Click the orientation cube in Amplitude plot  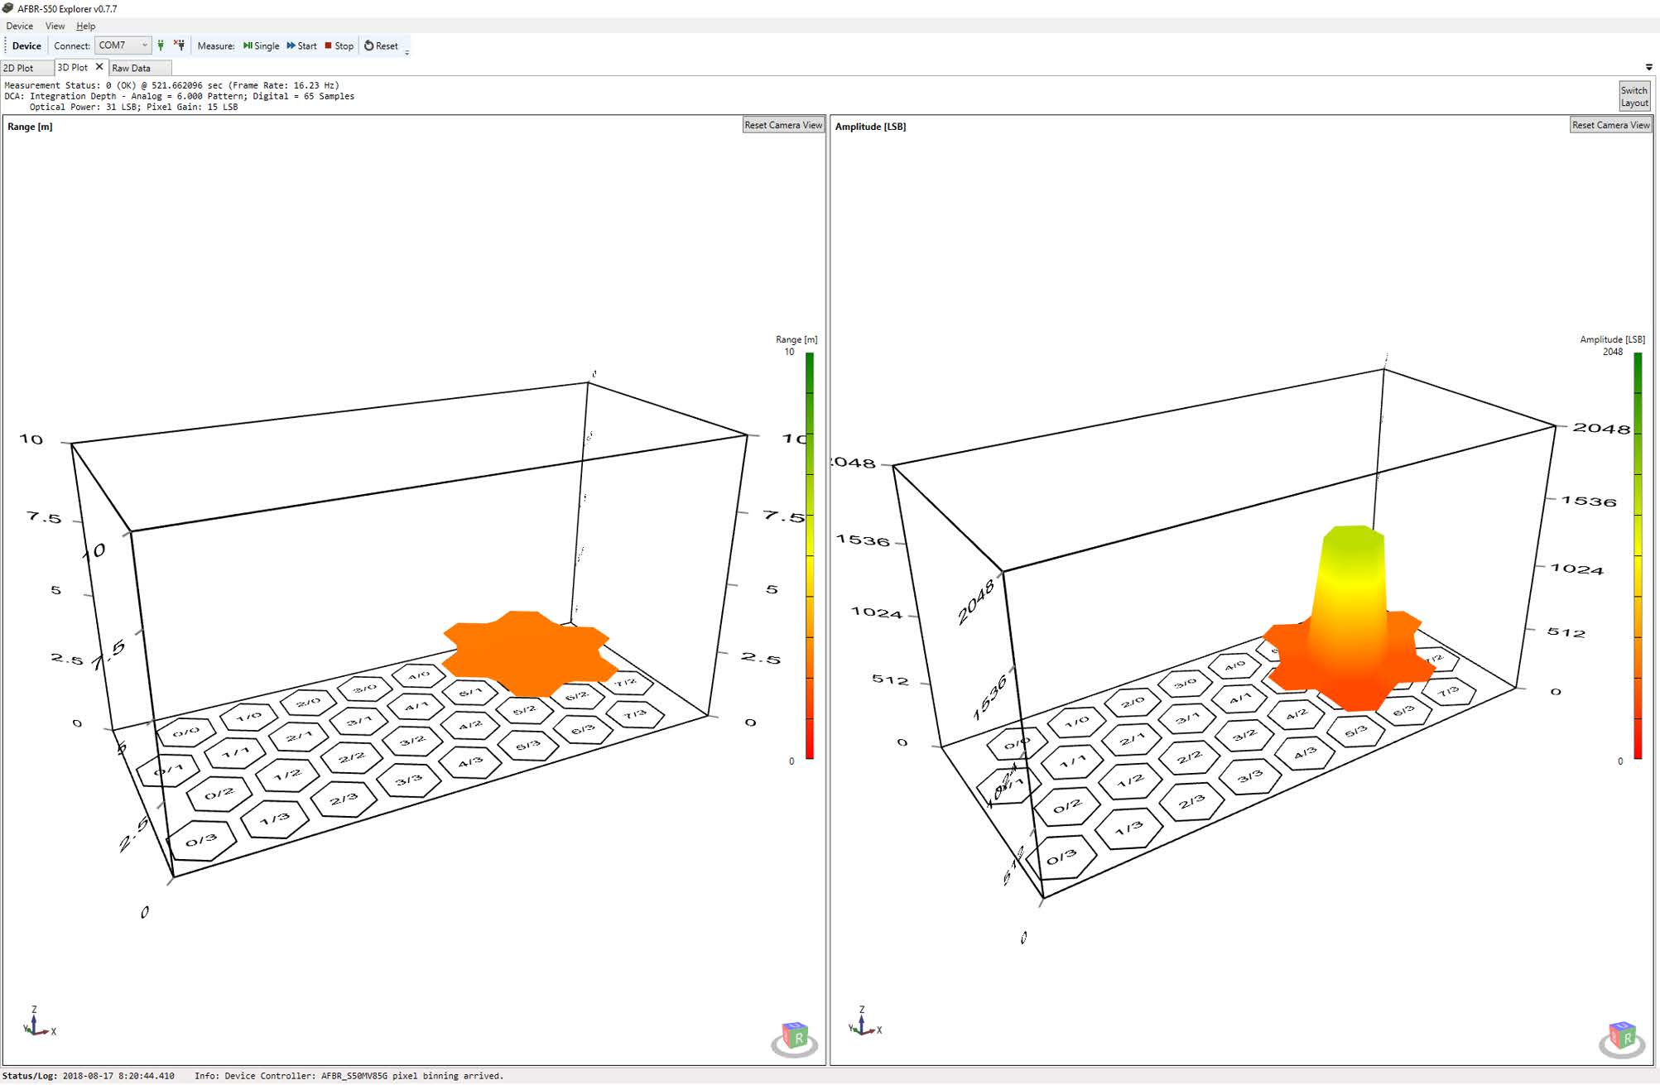(x=1622, y=1037)
